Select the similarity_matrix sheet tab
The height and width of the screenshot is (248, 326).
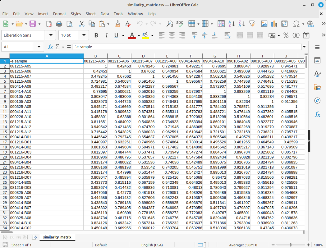click(57, 237)
